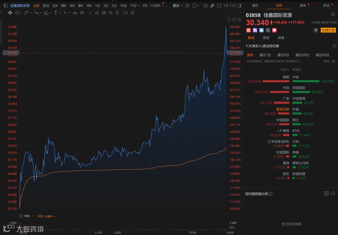The width and height of the screenshot is (338, 235).
Task: Select 最近5日 broker period
Action: point(283,55)
